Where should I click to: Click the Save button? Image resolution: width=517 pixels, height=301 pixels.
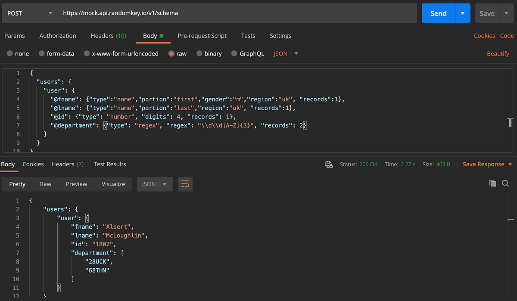tap(487, 13)
